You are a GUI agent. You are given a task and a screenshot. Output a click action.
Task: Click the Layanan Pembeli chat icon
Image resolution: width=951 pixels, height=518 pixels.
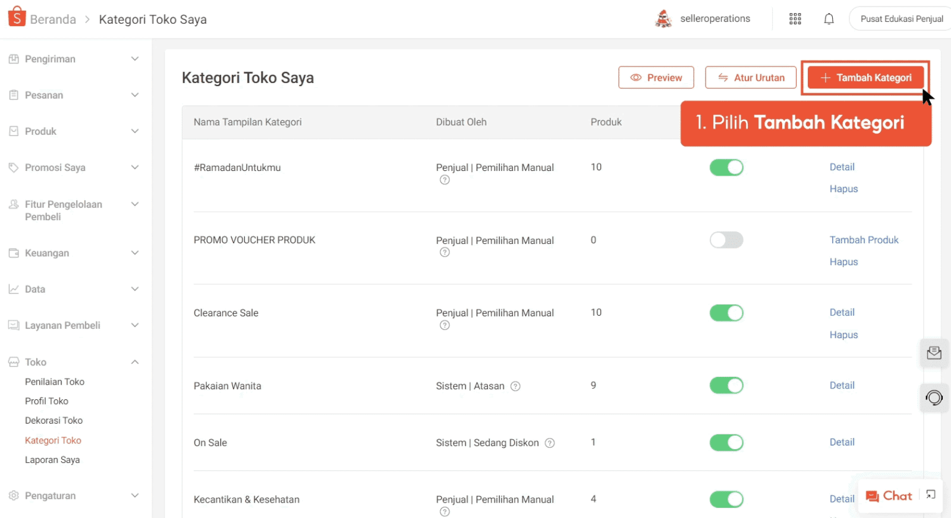(14, 325)
